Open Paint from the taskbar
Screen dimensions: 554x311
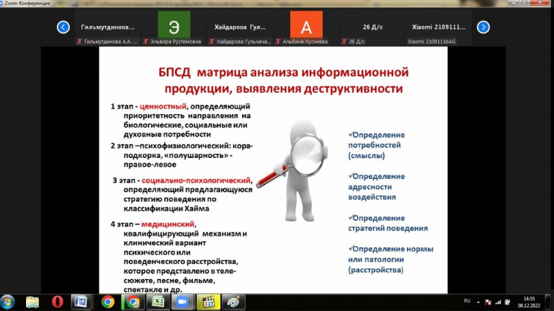point(233,302)
